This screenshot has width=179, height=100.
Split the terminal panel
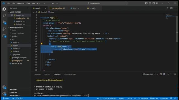pos(161,74)
